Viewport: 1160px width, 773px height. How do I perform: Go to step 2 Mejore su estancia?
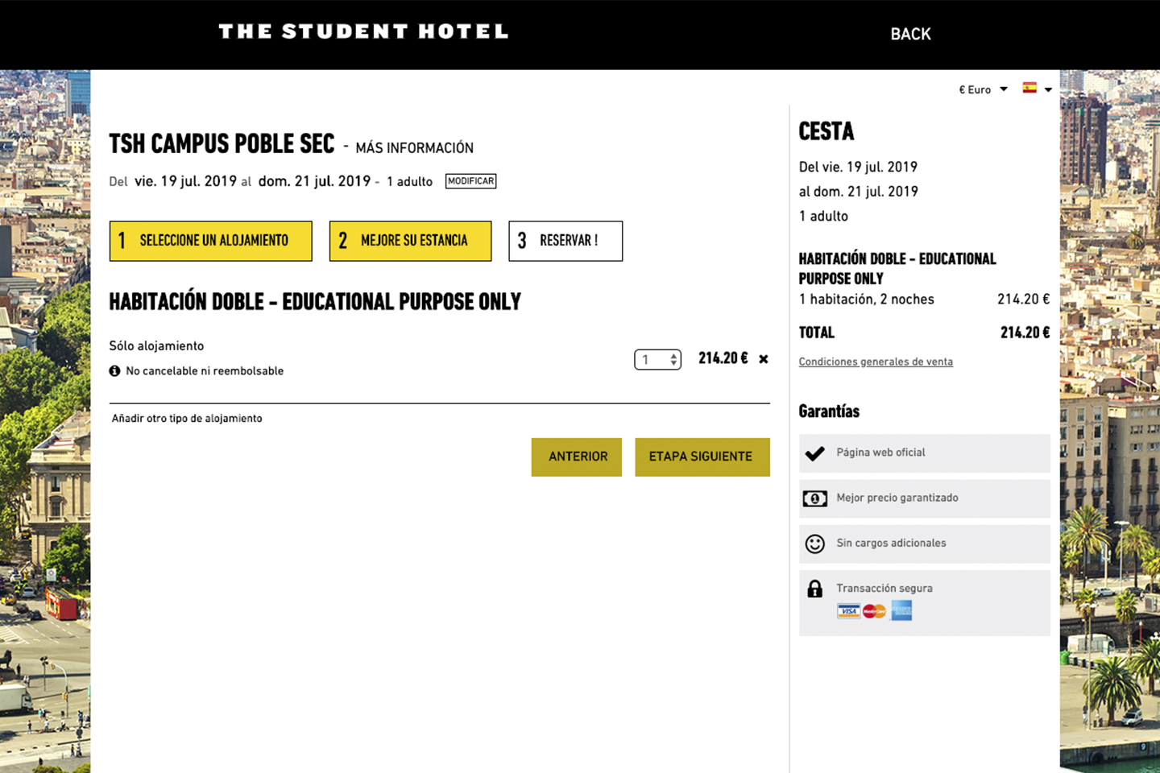coord(410,241)
